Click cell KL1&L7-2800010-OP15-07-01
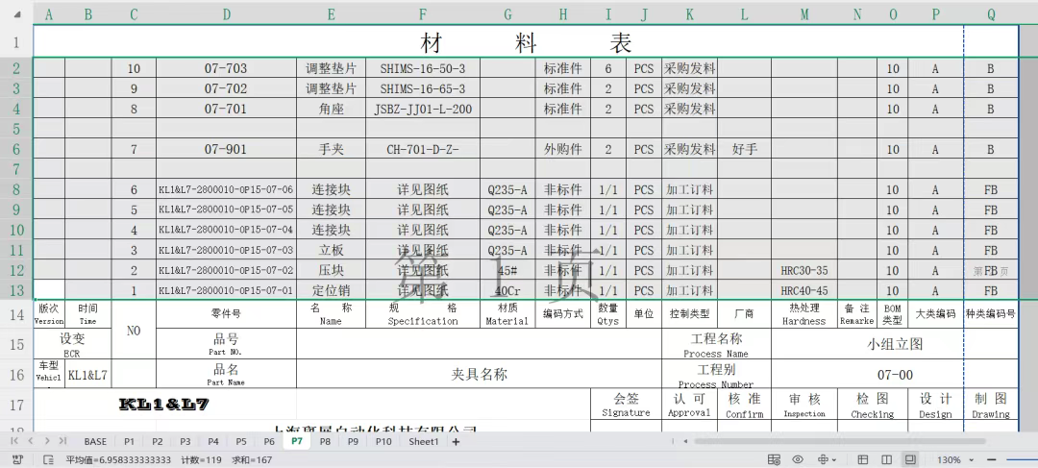 (226, 290)
